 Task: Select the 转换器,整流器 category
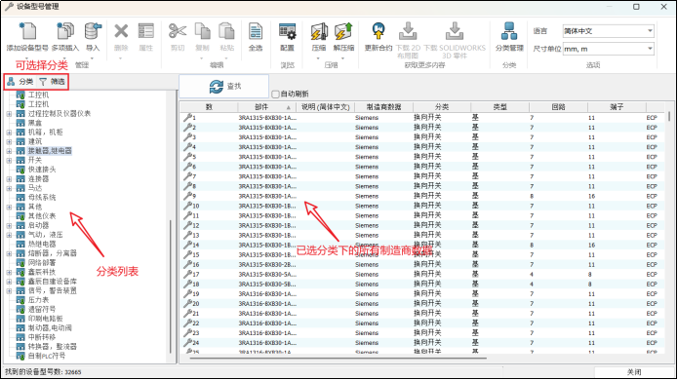(53, 346)
